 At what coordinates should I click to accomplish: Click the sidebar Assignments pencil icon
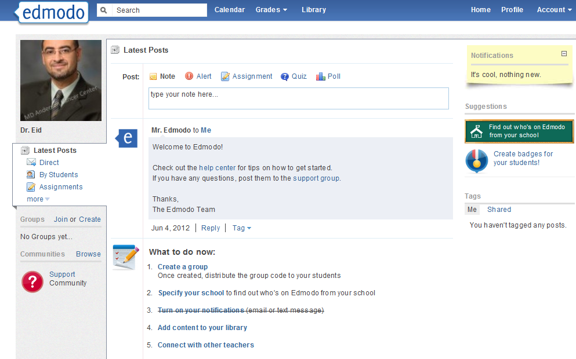point(31,187)
